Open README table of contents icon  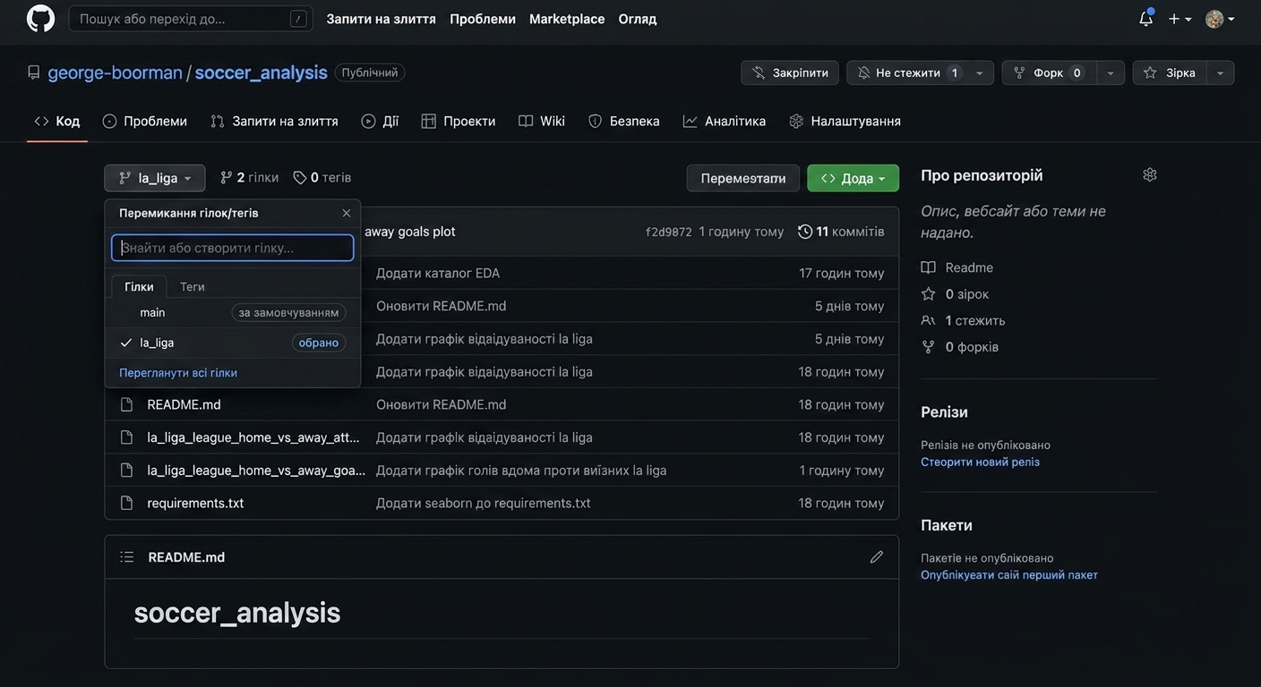pos(127,557)
